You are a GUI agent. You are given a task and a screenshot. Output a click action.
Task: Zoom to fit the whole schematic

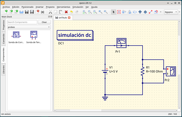(x=84, y=12)
